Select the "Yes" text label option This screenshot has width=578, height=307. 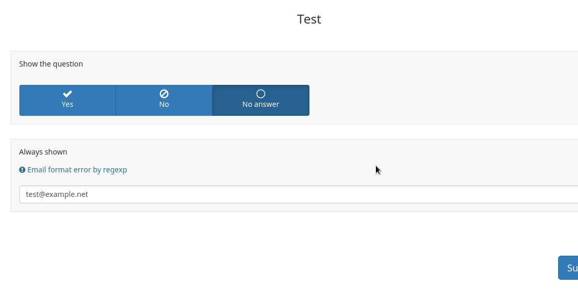pyautogui.click(x=67, y=104)
